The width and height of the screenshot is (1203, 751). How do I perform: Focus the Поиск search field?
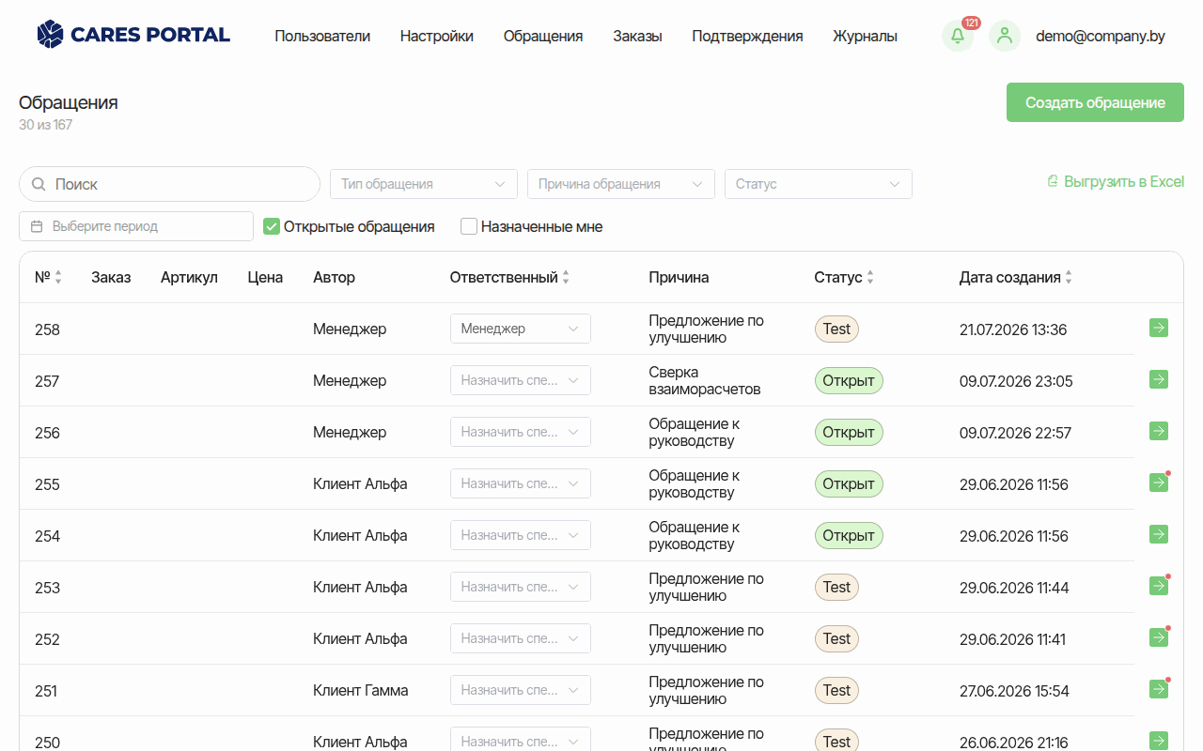(170, 184)
